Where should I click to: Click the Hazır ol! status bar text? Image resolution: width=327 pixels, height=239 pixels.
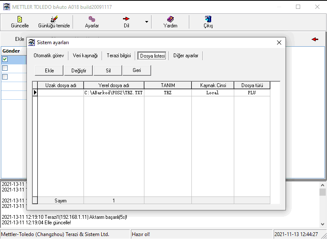coord(141,234)
